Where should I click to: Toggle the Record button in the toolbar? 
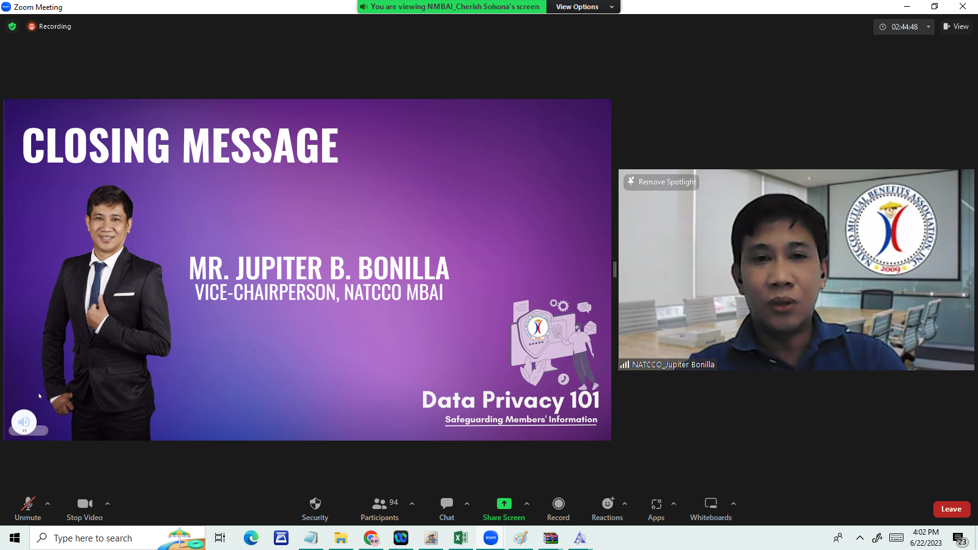(x=558, y=508)
